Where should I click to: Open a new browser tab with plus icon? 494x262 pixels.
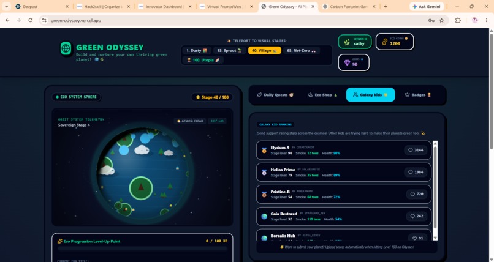[x=386, y=6]
